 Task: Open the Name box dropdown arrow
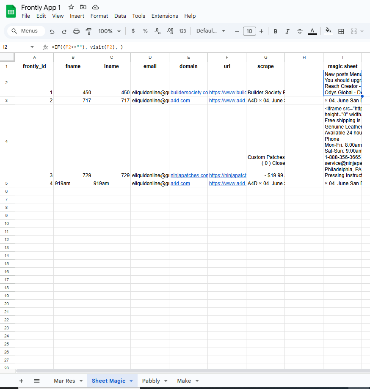click(32, 47)
